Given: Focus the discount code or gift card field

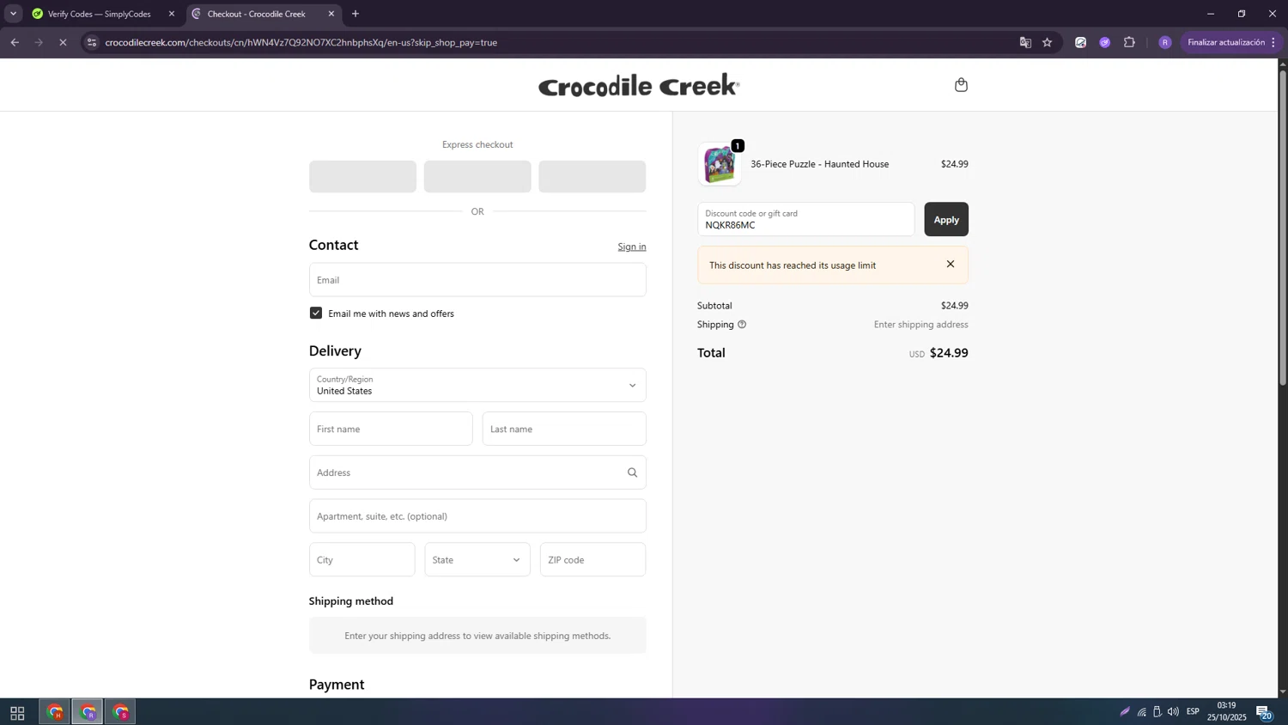Looking at the screenshot, I should click(805, 219).
